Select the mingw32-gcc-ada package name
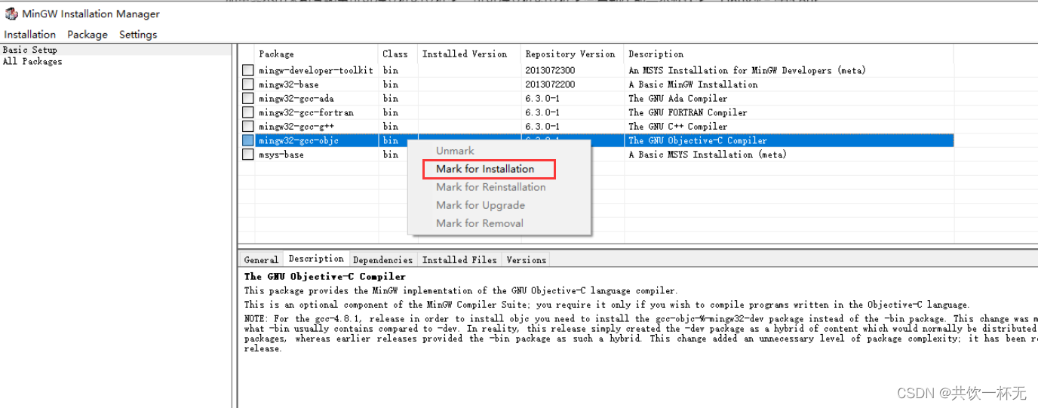Image resolution: width=1038 pixels, height=408 pixels. 296,98
